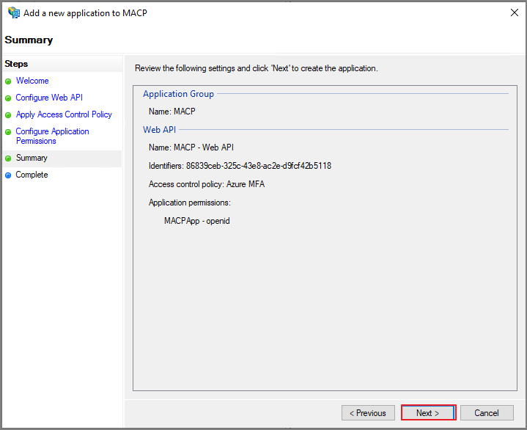Click the Web API section heading
The width and height of the screenshot is (527, 430).
(x=159, y=130)
